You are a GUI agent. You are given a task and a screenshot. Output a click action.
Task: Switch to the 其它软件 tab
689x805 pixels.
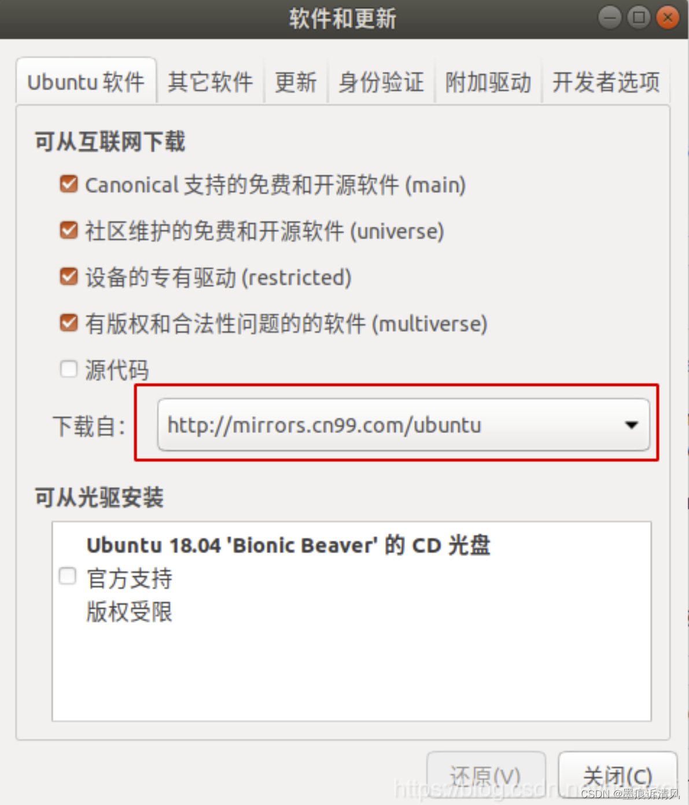click(x=211, y=82)
